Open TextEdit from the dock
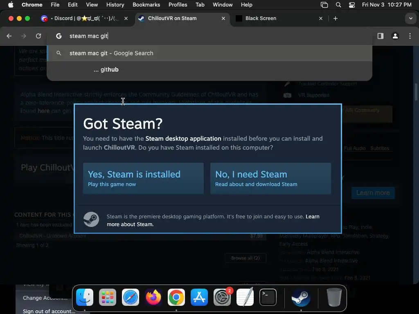Screen dimensions: 419x314 [x=245, y=297]
